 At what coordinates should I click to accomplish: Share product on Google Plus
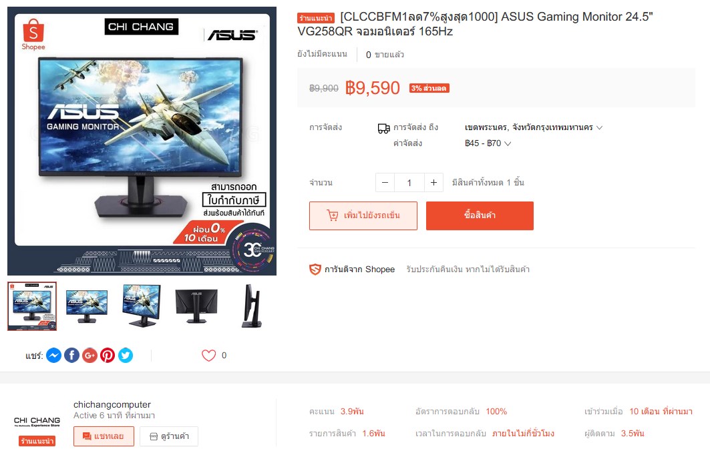[90, 355]
